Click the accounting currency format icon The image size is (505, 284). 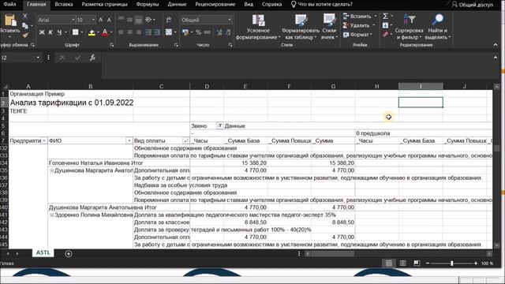click(x=185, y=32)
